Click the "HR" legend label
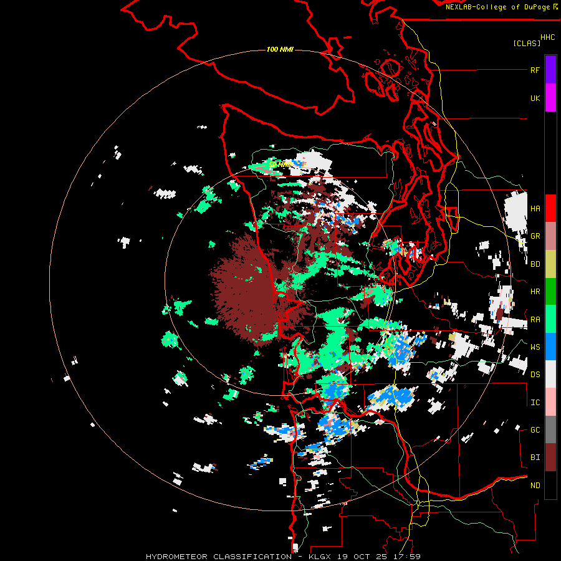The height and width of the screenshot is (561, 561). 535,292
